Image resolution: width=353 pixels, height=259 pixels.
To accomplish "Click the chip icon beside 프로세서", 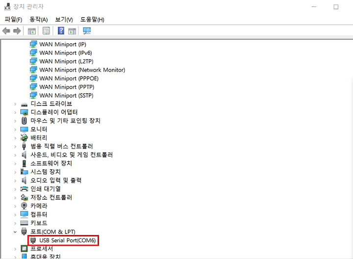I will (24, 249).
